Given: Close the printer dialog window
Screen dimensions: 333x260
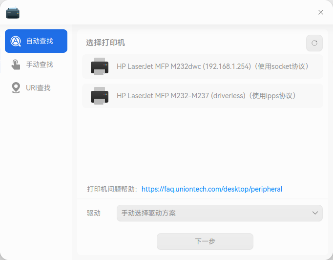Looking at the screenshot, I should (321, 12).
